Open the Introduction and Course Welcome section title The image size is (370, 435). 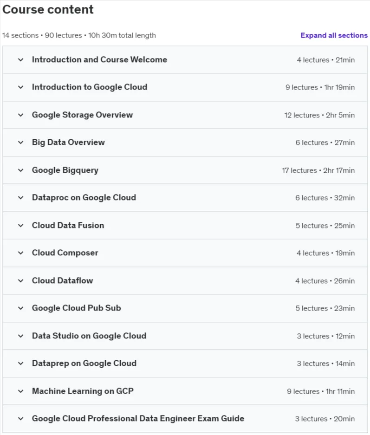point(99,59)
